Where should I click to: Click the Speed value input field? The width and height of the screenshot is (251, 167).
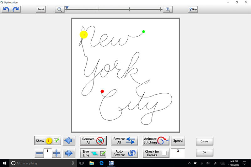tap(178, 153)
